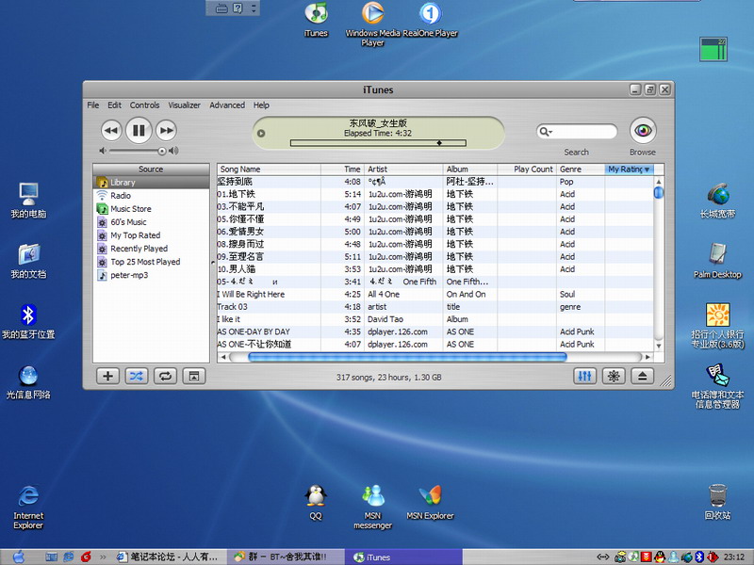Click the volume slider knob
The image size is (754, 565).
point(162,151)
